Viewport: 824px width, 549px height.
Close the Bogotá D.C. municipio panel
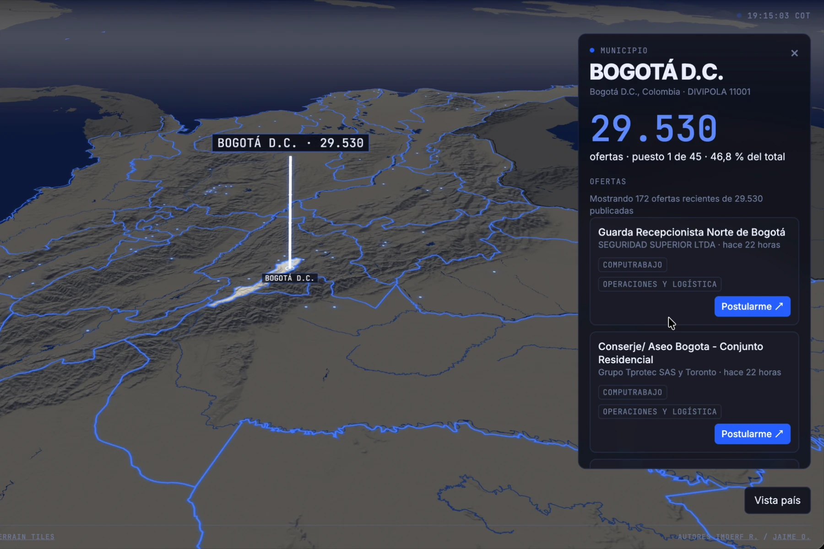(794, 53)
